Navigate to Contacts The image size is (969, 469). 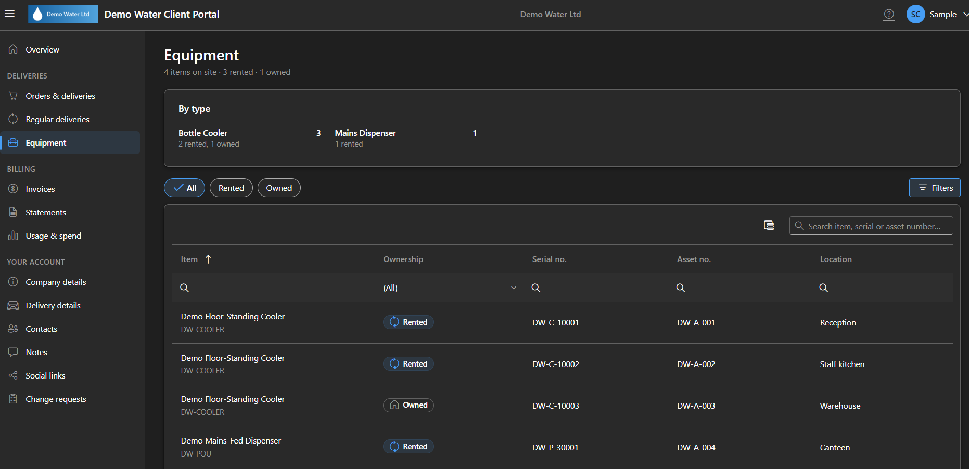coord(70,329)
